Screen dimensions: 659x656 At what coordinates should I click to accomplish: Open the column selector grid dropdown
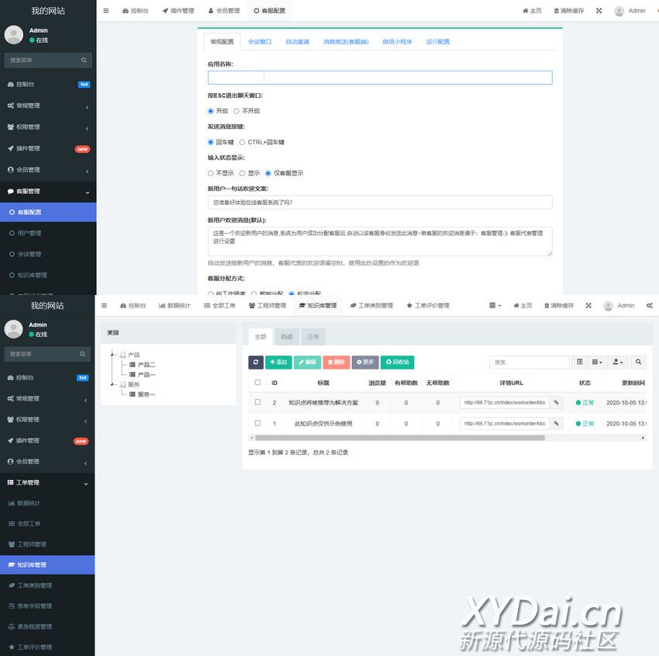coord(596,362)
